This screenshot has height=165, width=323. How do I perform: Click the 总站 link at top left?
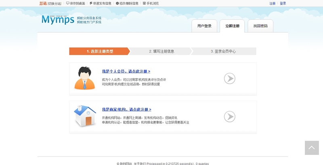[42, 3]
